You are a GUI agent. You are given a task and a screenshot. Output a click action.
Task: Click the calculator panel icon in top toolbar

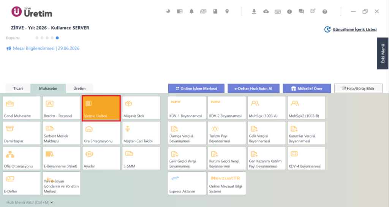pos(180,11)
